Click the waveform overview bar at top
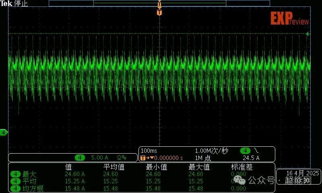This screenshot has height=193, width=322. coord(159,3)
